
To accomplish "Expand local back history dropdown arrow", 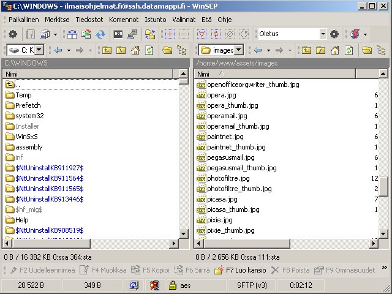I will [69, 51].
